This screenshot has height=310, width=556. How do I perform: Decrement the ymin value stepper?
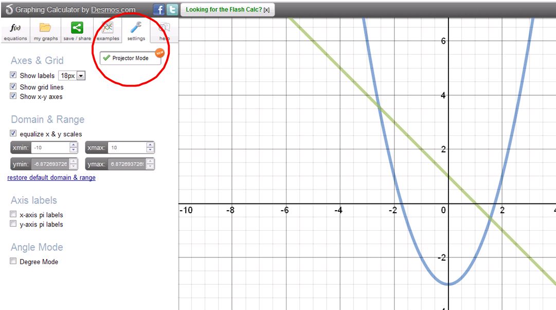pyautogui.click(x=73, y=166)
